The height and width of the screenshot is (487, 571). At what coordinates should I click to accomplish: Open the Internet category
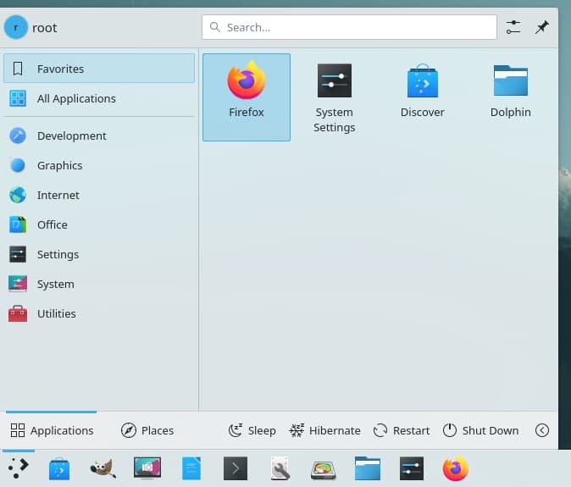[x=99, y=195]
